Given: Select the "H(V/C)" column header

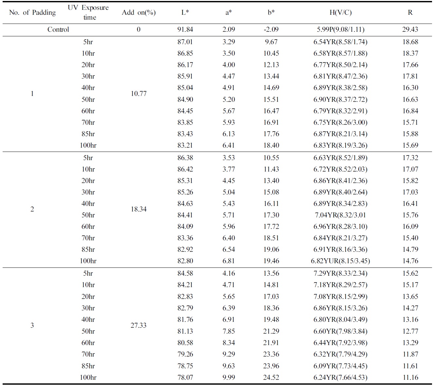Looking at the screenshot, I should [x=340, y=12].
